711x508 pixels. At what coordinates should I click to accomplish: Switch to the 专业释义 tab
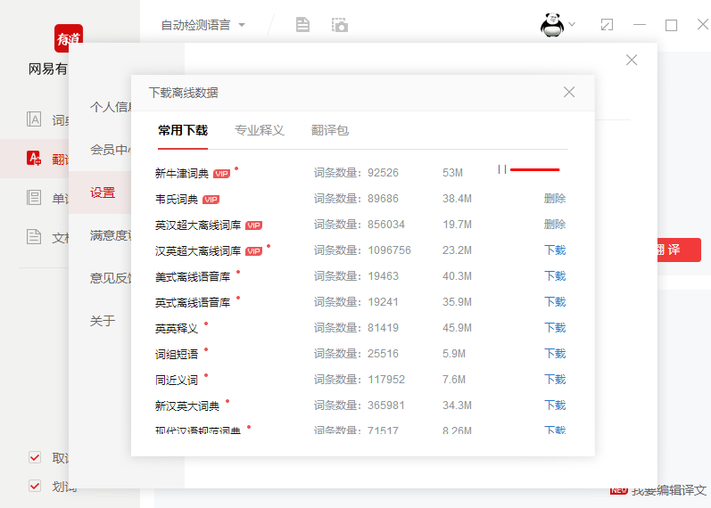(x=260, y=130)
